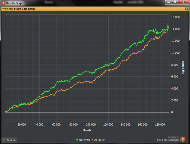Click the 6 000 y-axis label

[175, 77]
